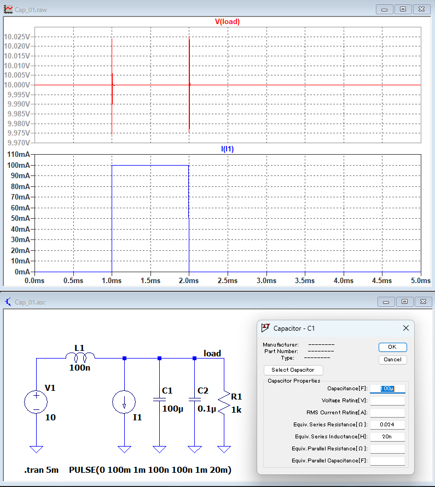Click the Cap_01.raw waveform window icon
435x487 pixels.
pyautogui.click(x=8, y=9)
